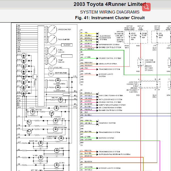Click the red magnifier search icon
Viewport: 171px width, 171px height.
tap(146, 7)
